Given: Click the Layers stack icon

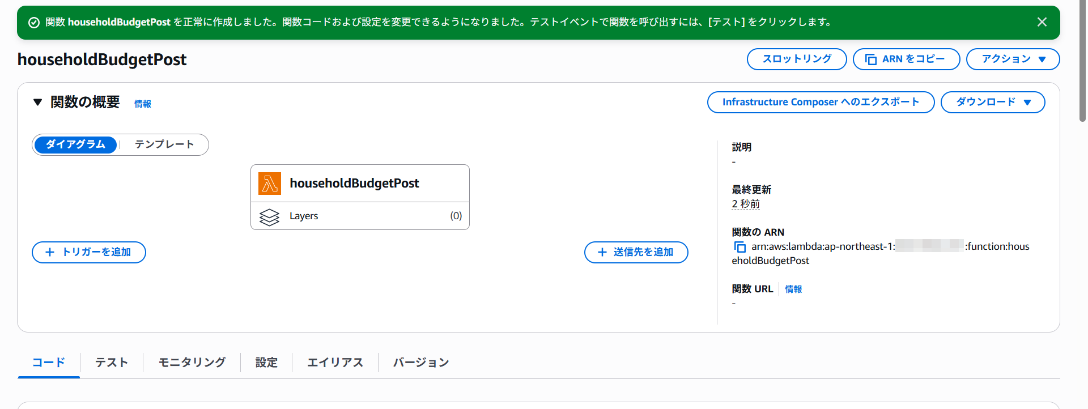Looking at the screenshot, I should tap(269, 216).
